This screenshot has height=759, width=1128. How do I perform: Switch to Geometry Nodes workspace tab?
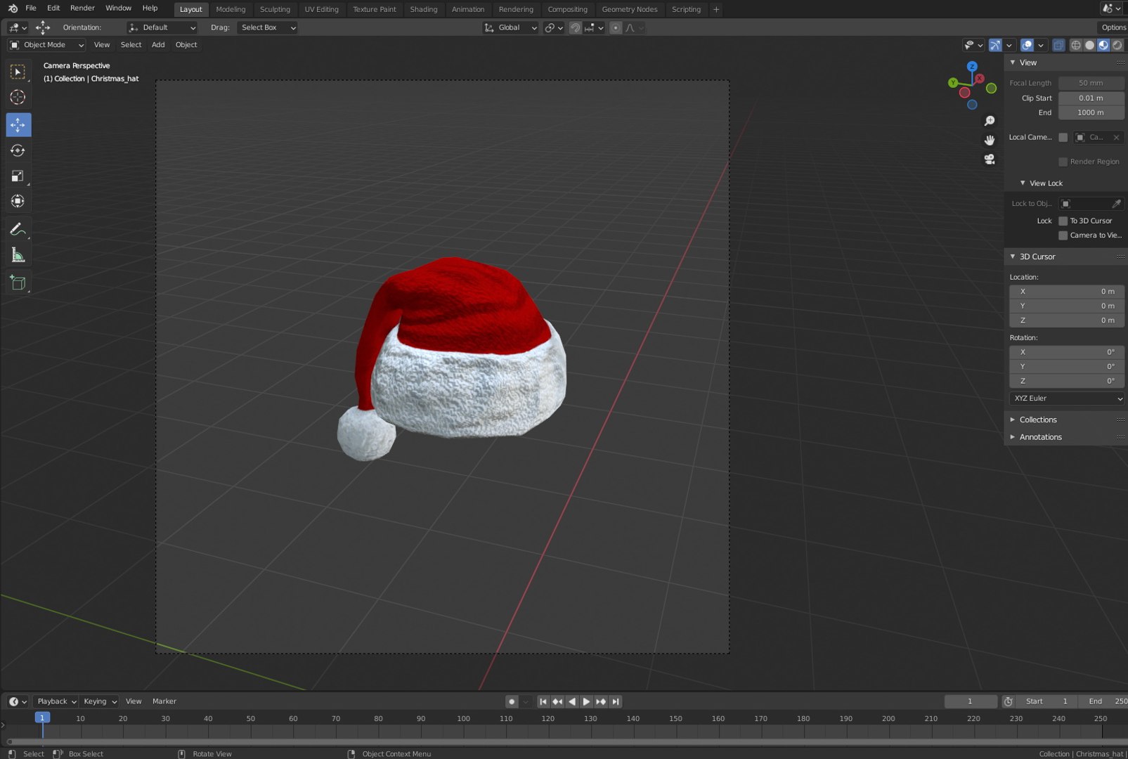(x=630, y=9)
